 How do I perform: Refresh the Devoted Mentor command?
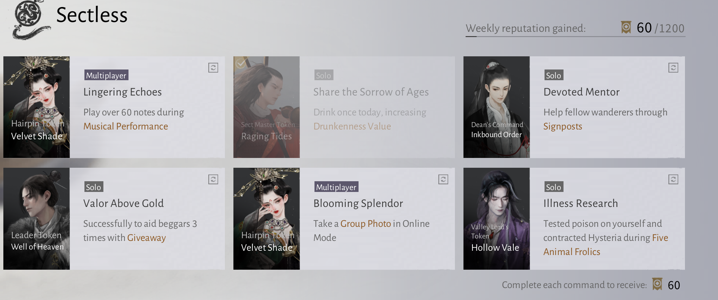click(673, 68)
